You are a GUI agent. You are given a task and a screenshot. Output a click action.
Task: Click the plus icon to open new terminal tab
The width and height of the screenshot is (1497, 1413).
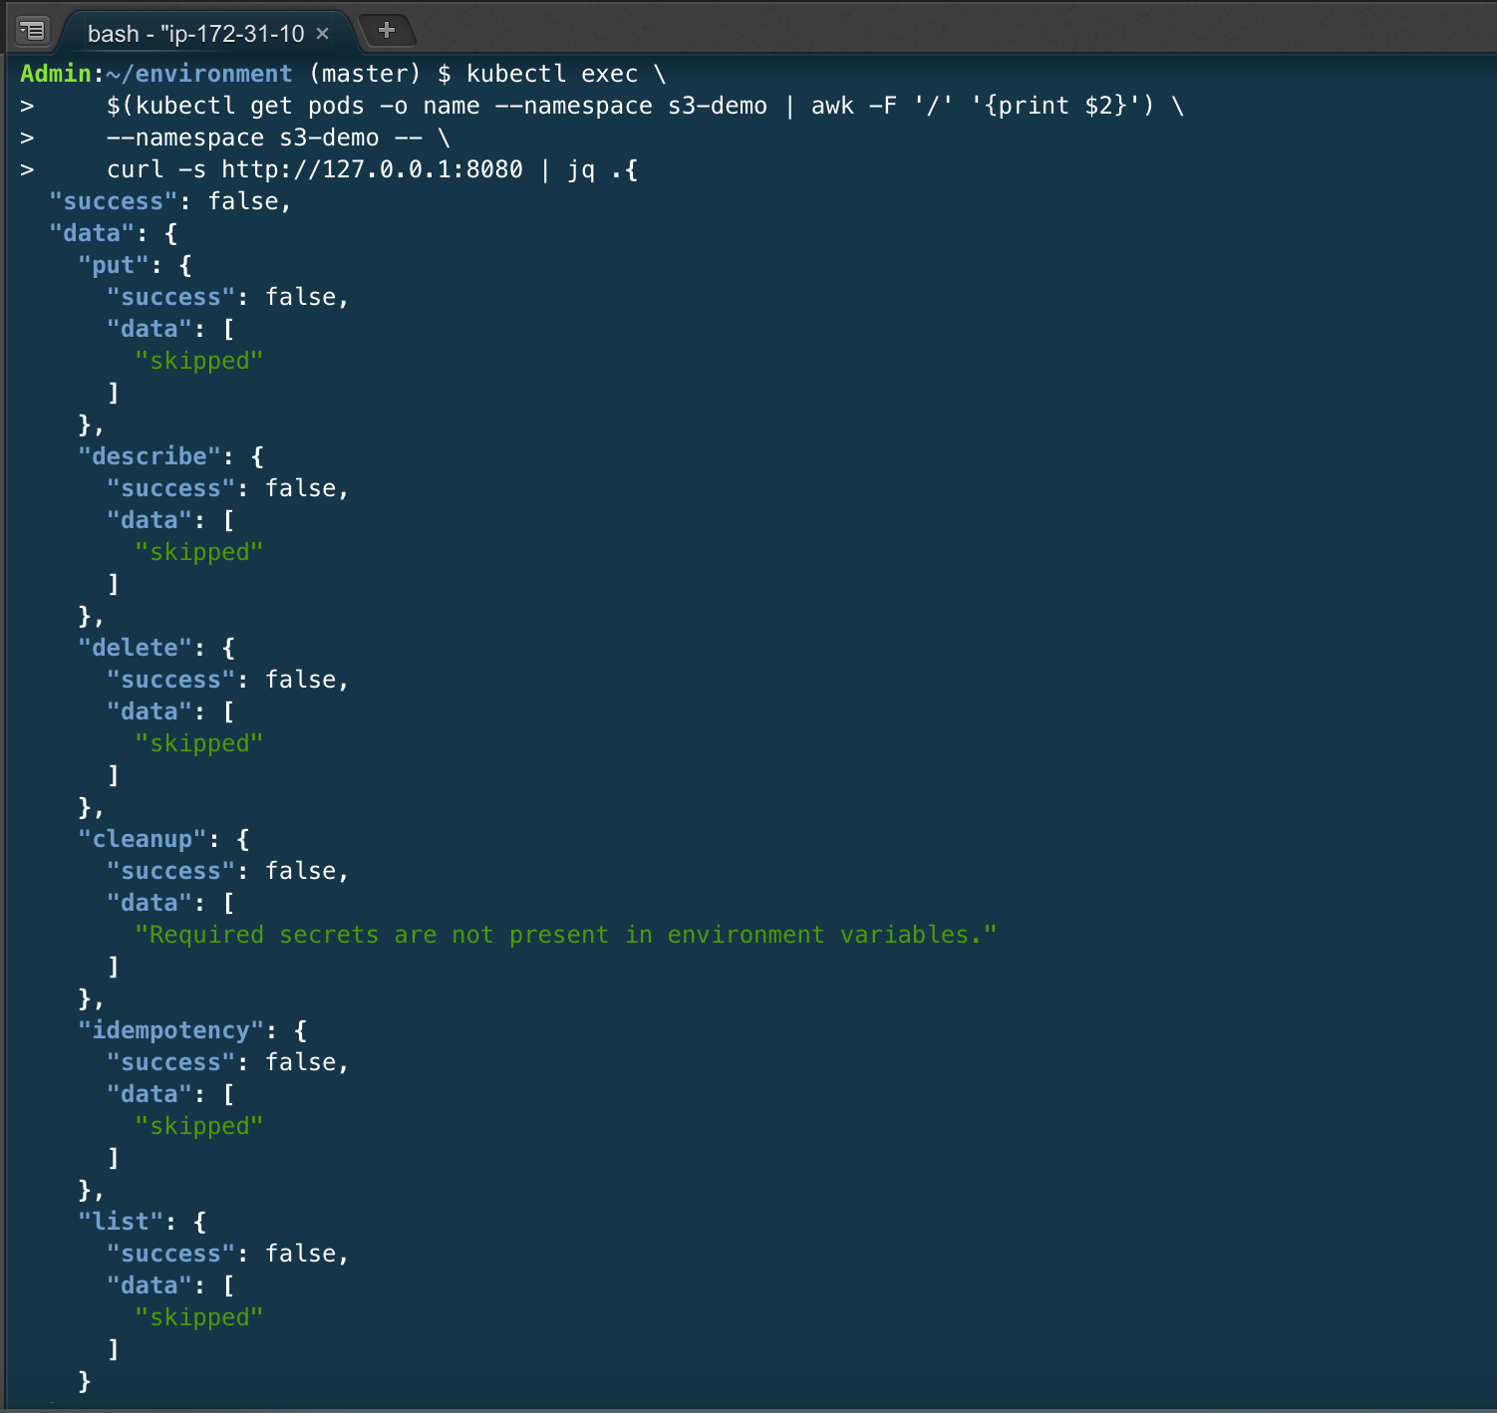[388, 30]
